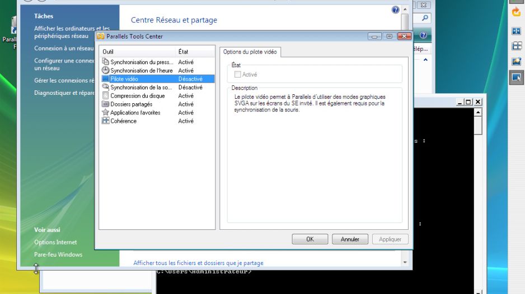This screenshot has width=525, height=294.
Task: Select Synchronisation de la so... row
Action: point(157,87)
